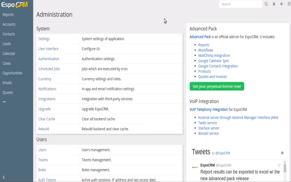Click the @EspoCRM link beside Tweets
Image resolution: width=291 pixels, height=182 pixels.
pos(223,153)
